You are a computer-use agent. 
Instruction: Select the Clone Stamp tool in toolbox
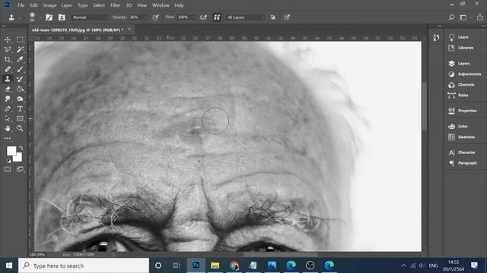pos(8,79)
